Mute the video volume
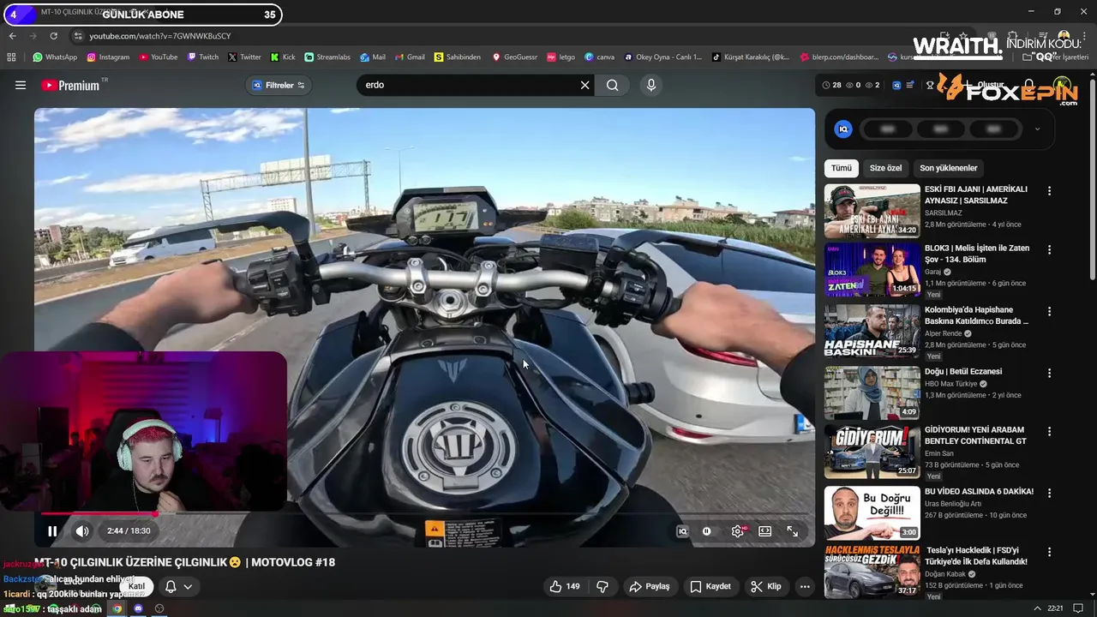Screen dimensions: 1097x617 point(82,531)
